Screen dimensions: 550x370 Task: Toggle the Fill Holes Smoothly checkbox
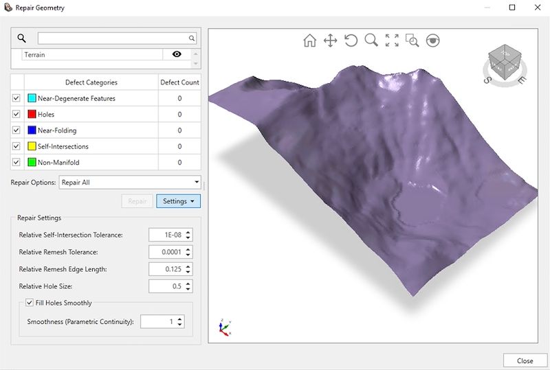(x=30, y=302)
